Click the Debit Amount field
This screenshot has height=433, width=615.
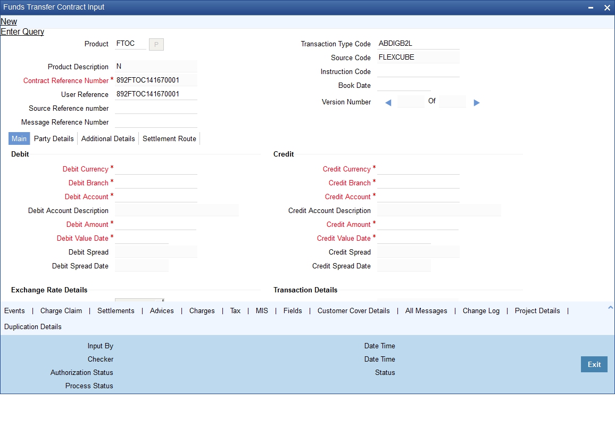(x=155, y=224)
